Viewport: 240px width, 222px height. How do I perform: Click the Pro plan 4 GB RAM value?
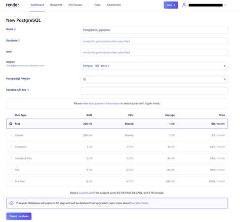click(x=89, y=170)
